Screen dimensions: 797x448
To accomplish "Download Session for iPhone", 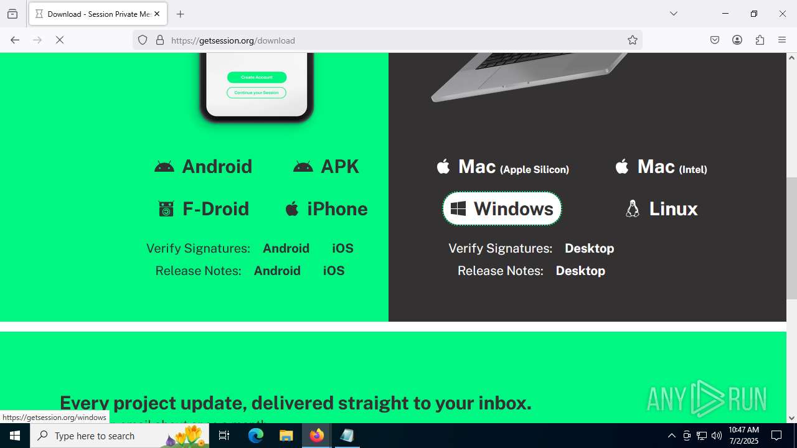I will coord(326,208).
